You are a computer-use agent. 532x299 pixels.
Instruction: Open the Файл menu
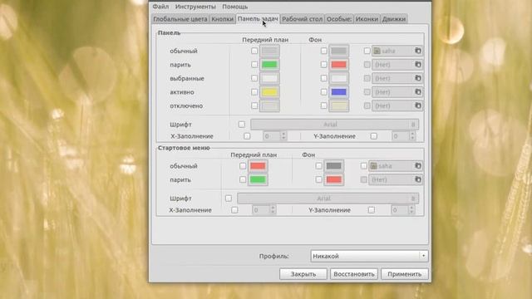(160, 7)
